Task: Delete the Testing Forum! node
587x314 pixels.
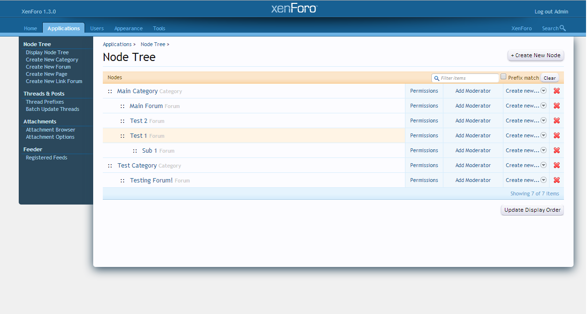Action: point(557,180)
